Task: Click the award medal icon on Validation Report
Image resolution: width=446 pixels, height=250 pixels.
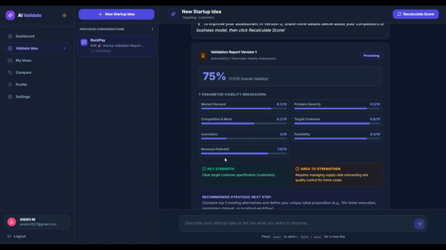Action: [203, 56]
